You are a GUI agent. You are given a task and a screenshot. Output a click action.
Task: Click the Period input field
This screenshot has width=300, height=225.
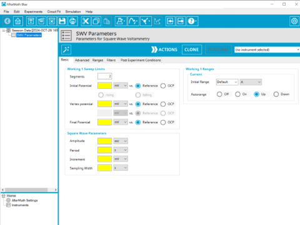click(104, 150)
